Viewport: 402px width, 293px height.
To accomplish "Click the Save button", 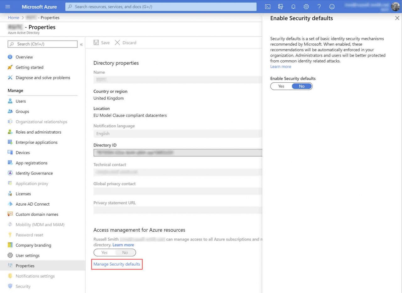I will pyautogui.click(x=102, y=42).
